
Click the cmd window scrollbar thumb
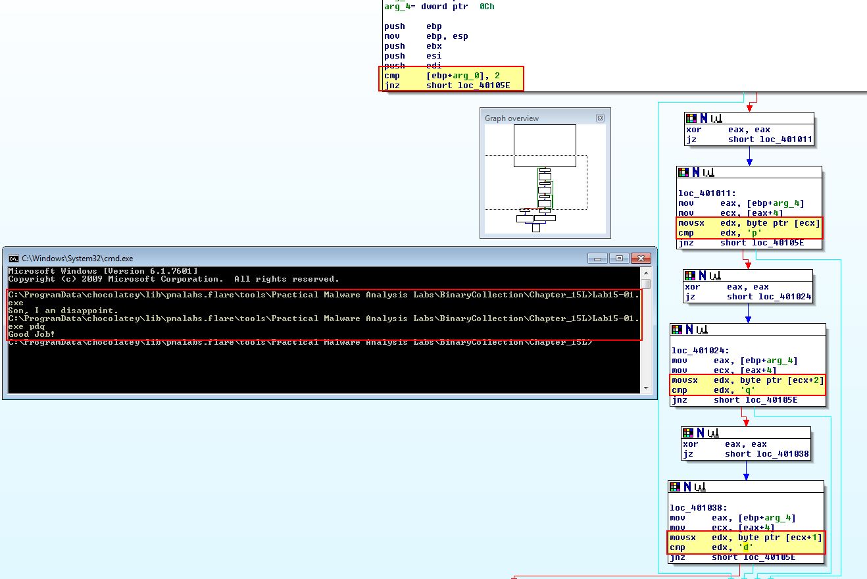[x=646, y=284]
